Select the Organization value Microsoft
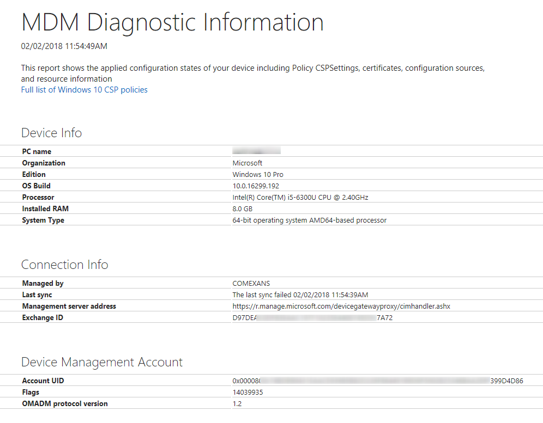This screenshot has width=543, height=423. 248,163
